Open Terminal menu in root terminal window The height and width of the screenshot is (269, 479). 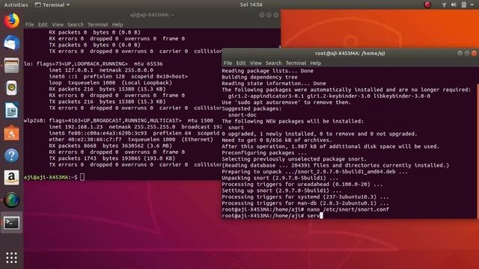pos(296,63)
